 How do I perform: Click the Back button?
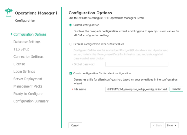click(x=157, y=126)
